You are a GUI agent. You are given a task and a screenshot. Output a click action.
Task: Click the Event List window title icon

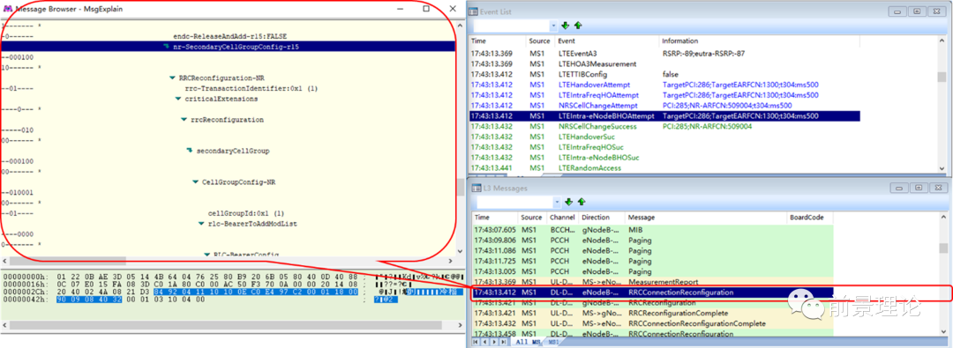474,11
